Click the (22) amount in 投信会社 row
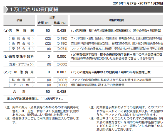Screen dimensions: 166x134 pyautogui.click(x=48, y=38)
